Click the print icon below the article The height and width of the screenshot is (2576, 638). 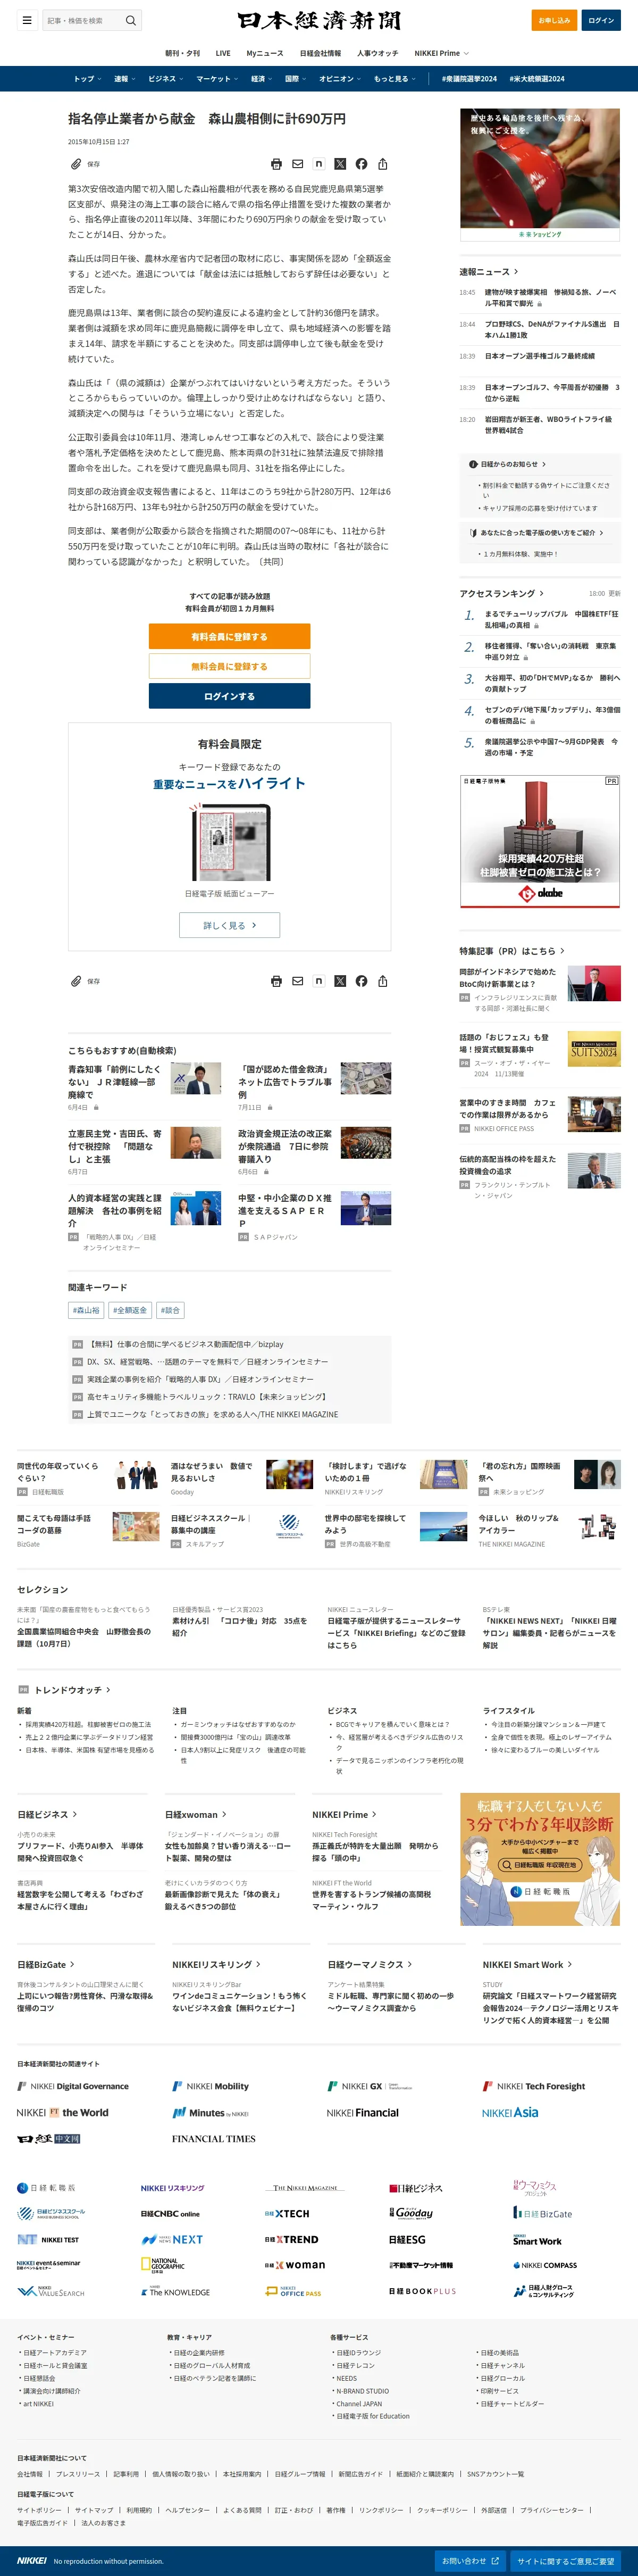point(276,981)
